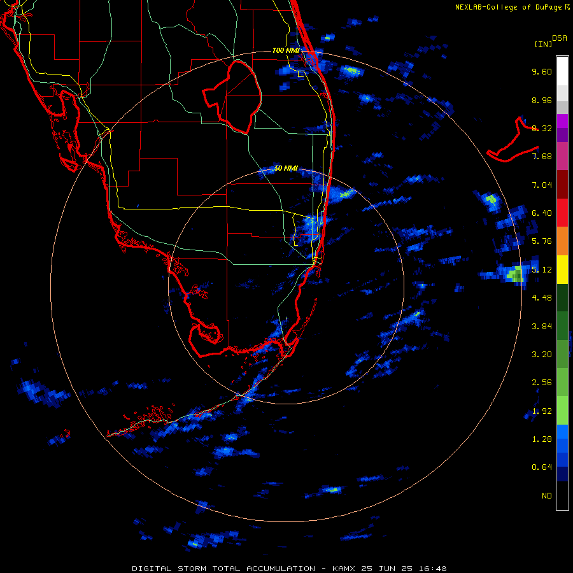This screenshot has height=573, width=573.
Task: Click the "8.96" legend value
Action: pos(542,100)
